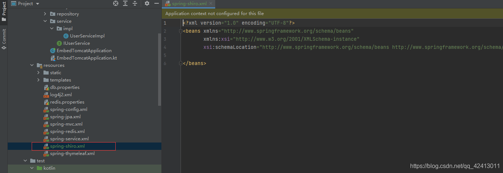
Task: Open the Commit side tool tab
Action: point(4,40)
